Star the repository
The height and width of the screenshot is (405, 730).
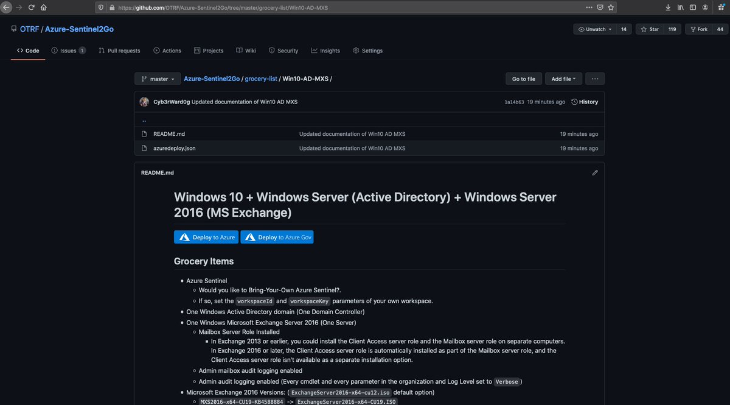tap(650, 29)
